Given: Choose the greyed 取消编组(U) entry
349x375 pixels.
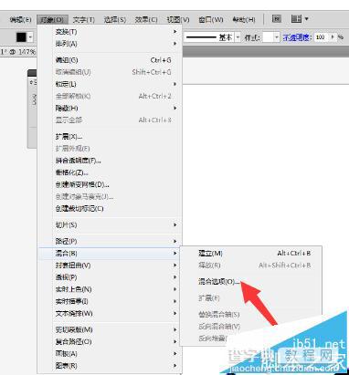Looking at the screenshot, I should (x=110, y=72).
